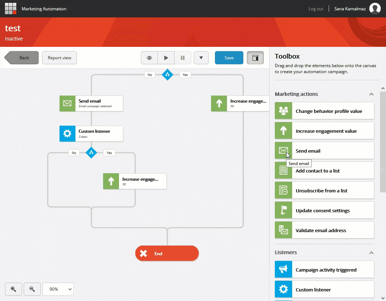This screenshot has width=386, height=301.
Task: Select the Custom listener gear icon on canvas
Action: click(67, 133)
